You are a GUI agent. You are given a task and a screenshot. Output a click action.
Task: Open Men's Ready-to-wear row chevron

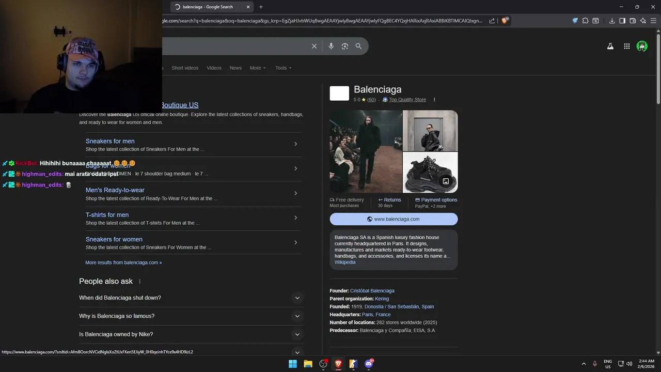(x=295, y=193)
